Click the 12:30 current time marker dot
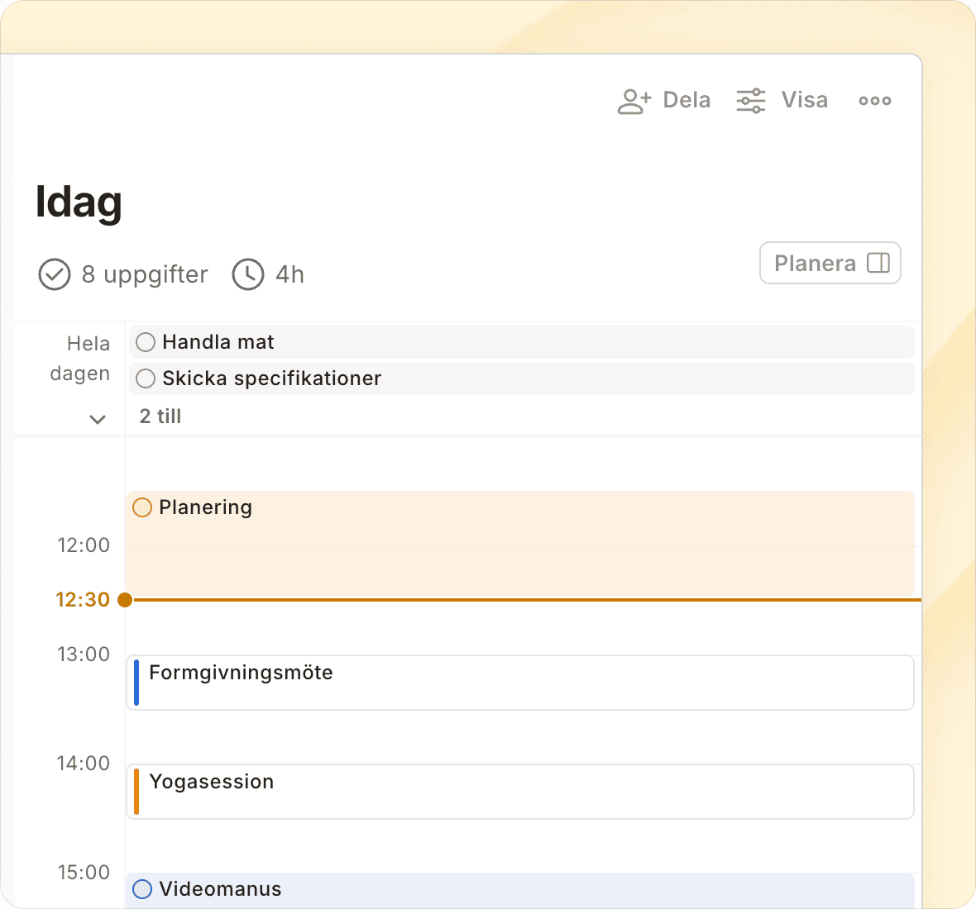 click(125, 600)
